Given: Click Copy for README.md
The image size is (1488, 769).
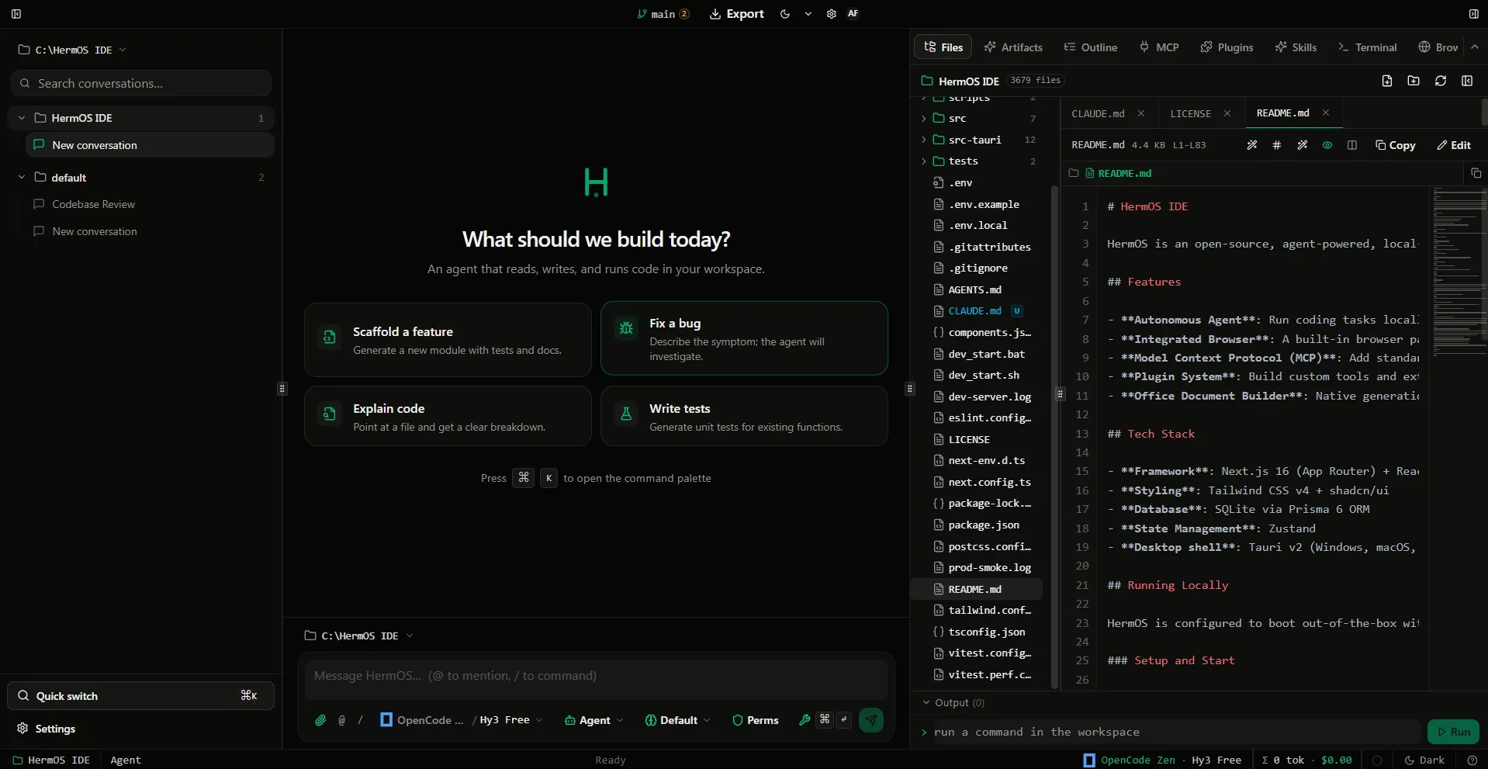Looking at the screenshot, I should coord(1395,145).
